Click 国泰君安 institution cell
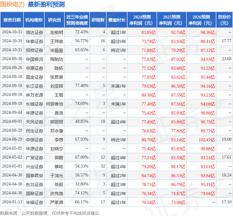The image size is (233, 216). 35,175
